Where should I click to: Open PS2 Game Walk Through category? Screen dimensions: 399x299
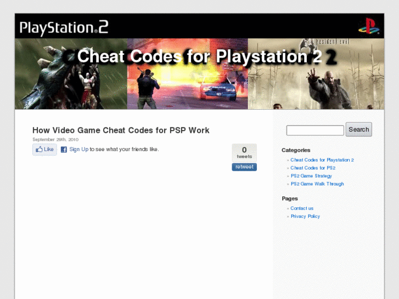click(317, 184)
